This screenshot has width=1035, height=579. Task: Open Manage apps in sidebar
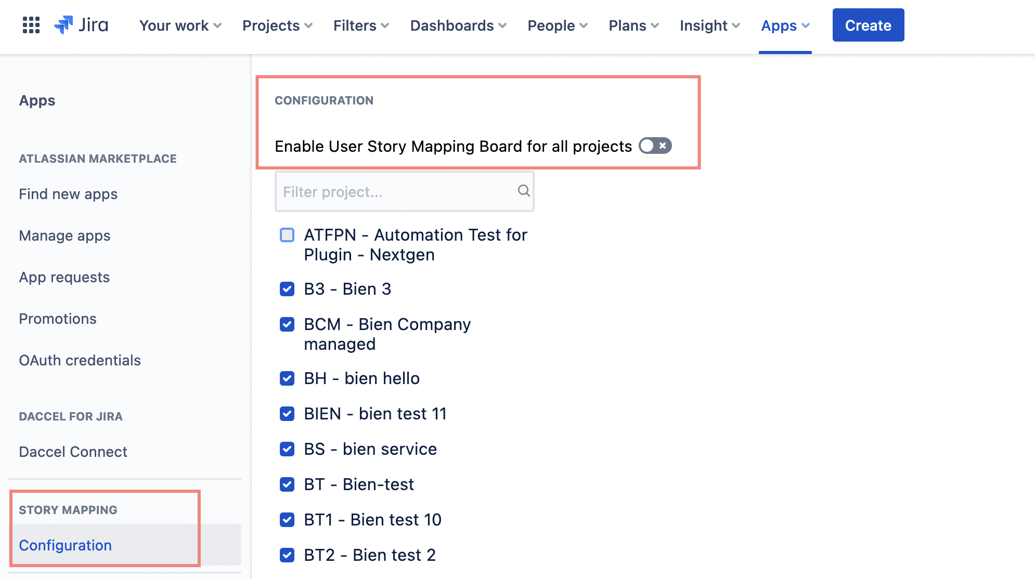pos(64,235)
